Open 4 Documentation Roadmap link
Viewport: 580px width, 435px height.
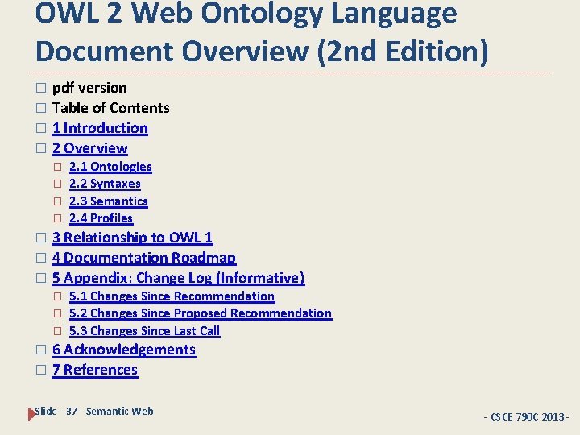[x=144, y=258]
